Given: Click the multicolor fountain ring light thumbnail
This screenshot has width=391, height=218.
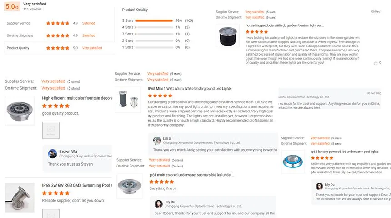Looking at the screenshot, I should [20, 111].
